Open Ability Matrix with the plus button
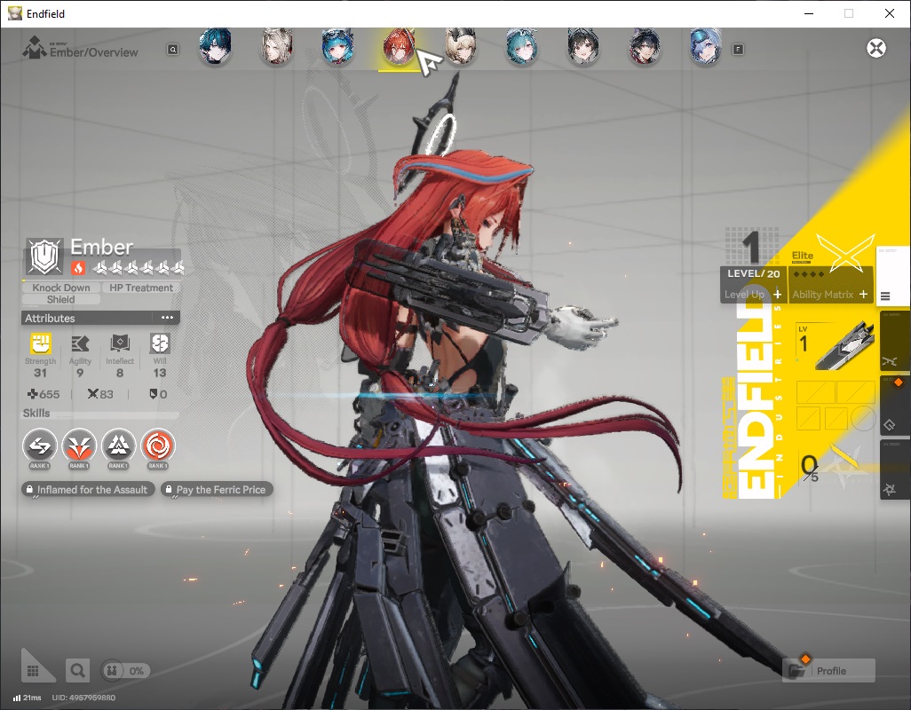 click(863, 295)
